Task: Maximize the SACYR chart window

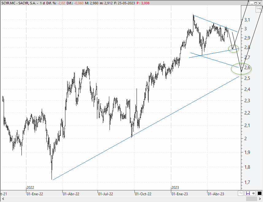Action: (256, 3)
